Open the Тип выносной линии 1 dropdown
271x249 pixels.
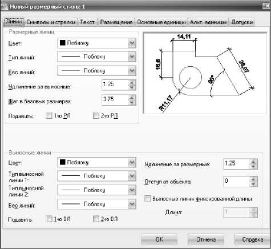coord(96,176)
